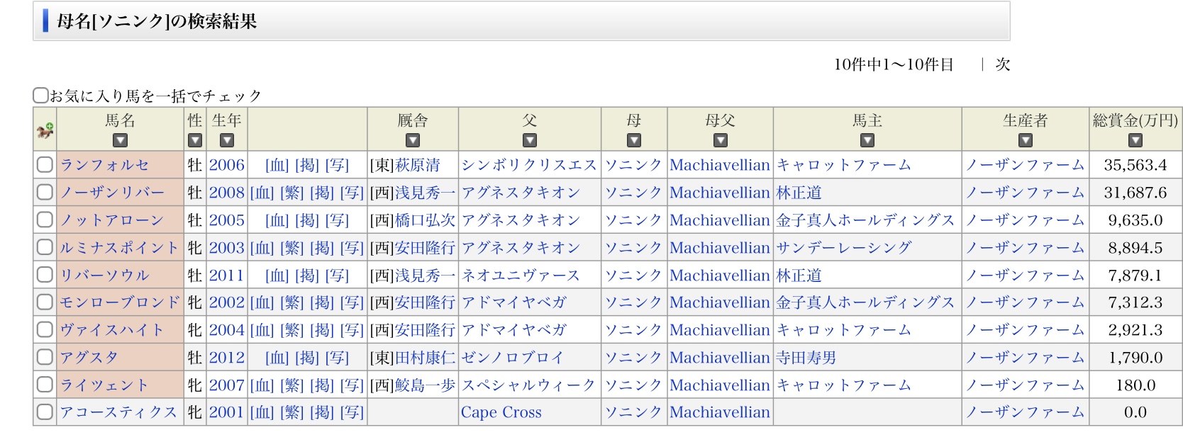Open horse page for アコースティクス
Screen dimensions: 1183x442
click(118, 412)
